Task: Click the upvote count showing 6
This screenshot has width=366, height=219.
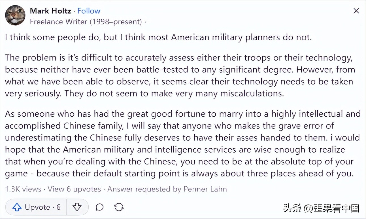Action: point(58,207)
